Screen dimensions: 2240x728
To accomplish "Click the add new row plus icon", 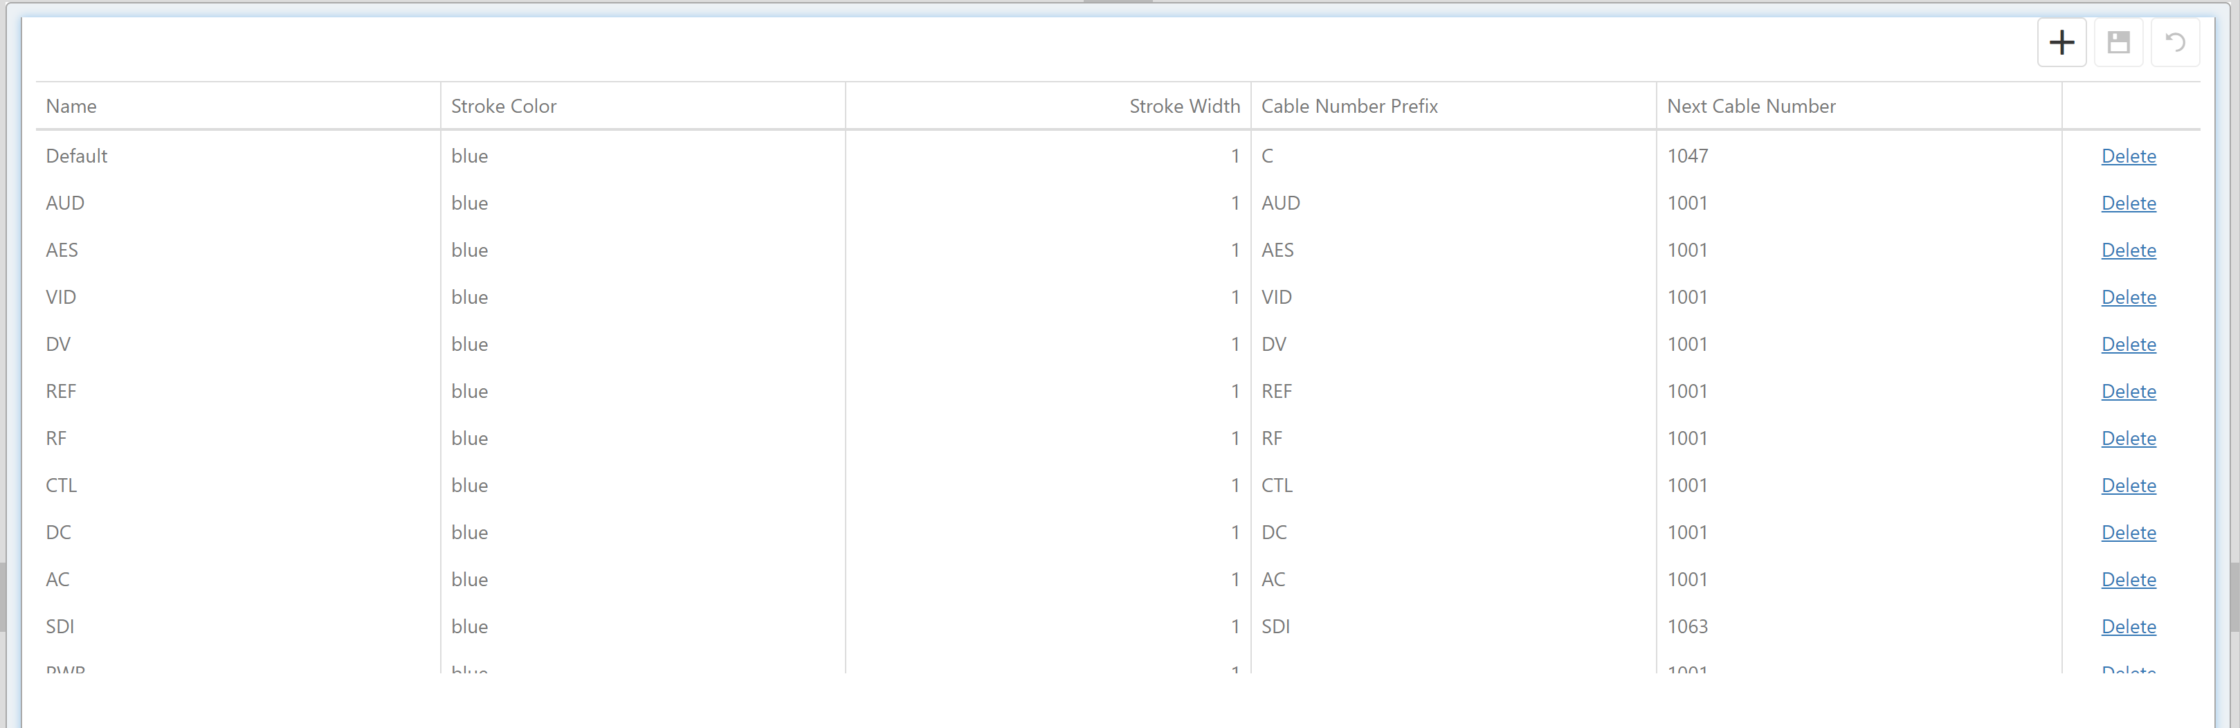I will 2061,43.
